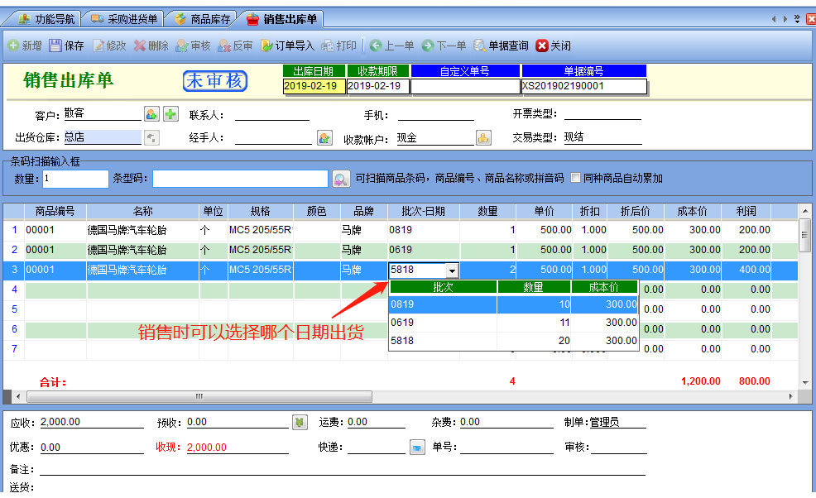
Task: Click the 订单导入 import order icon
Action: tap(266, 45)
